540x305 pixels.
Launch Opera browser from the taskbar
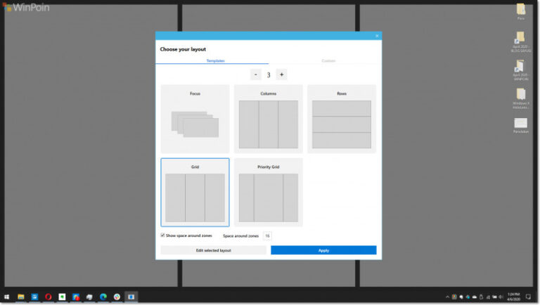[x=49, y=297]
